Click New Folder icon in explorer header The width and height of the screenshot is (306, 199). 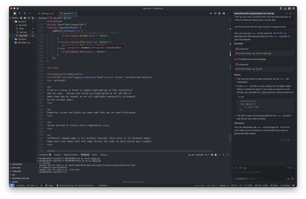coord(25,18)
